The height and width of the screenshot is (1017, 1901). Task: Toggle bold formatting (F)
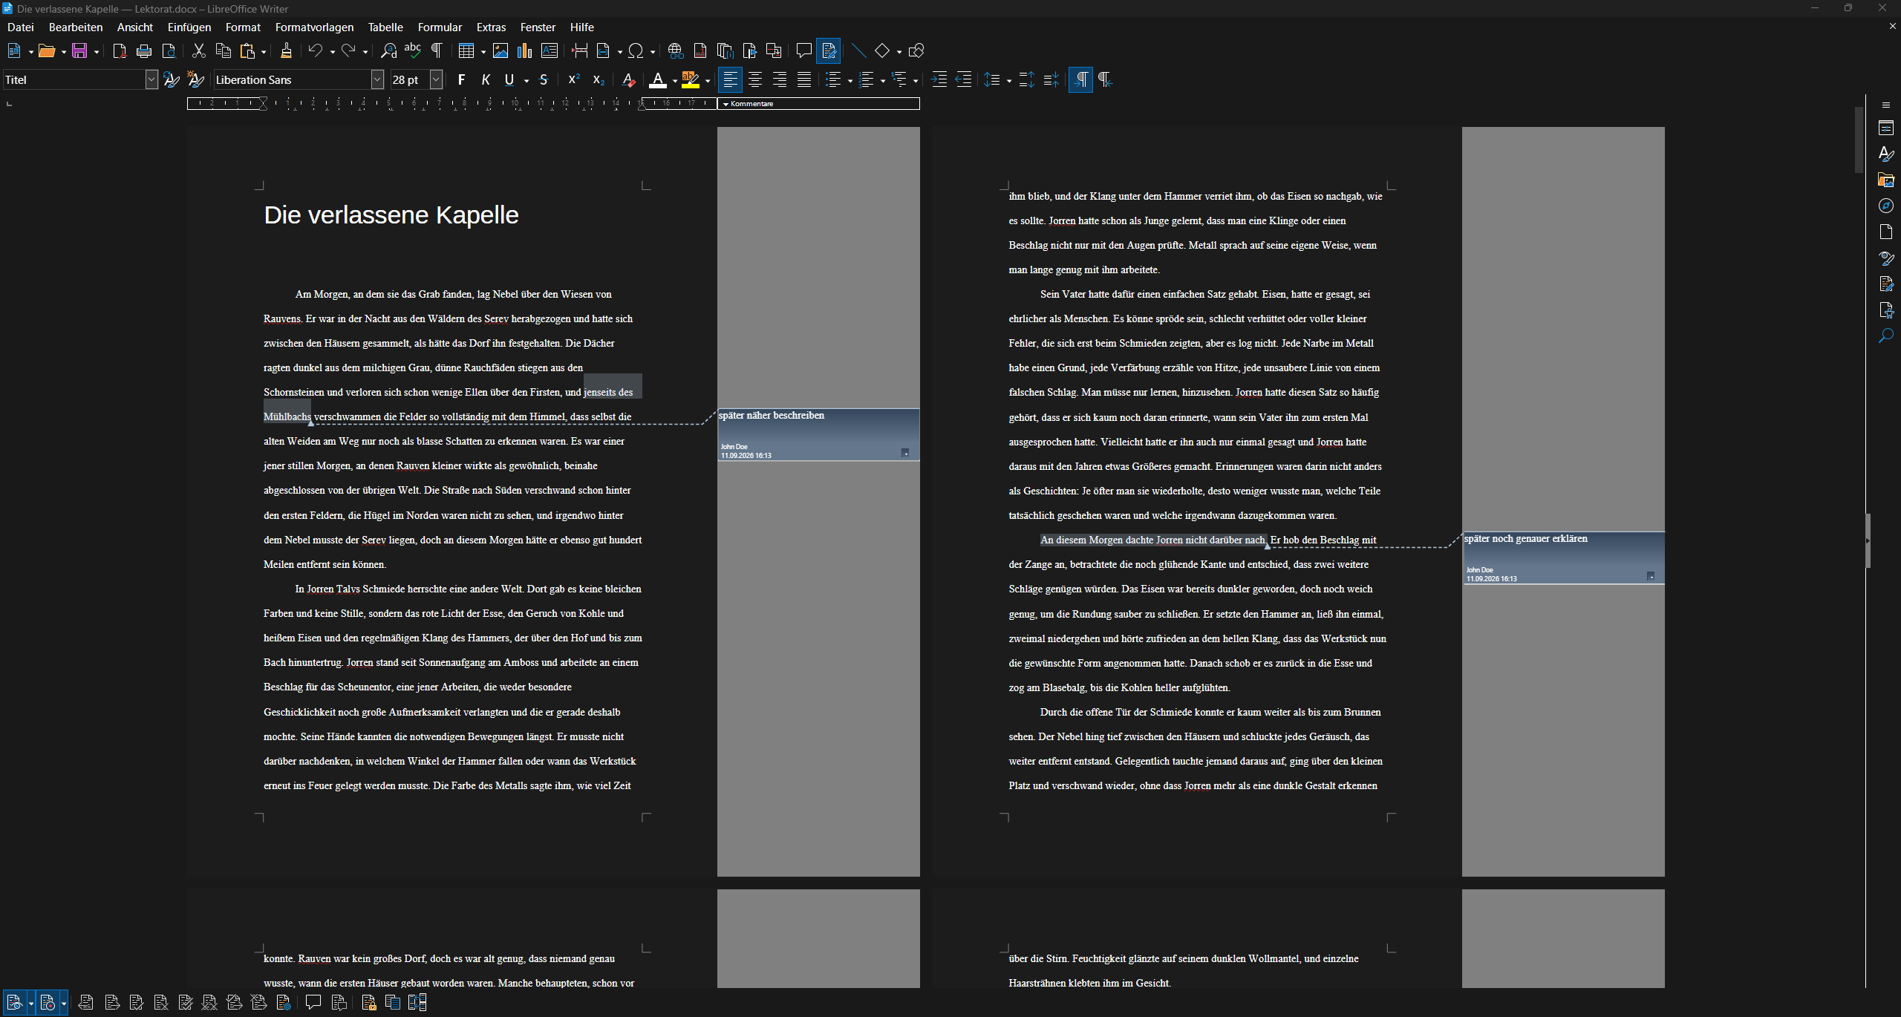[x=461, y=79]
